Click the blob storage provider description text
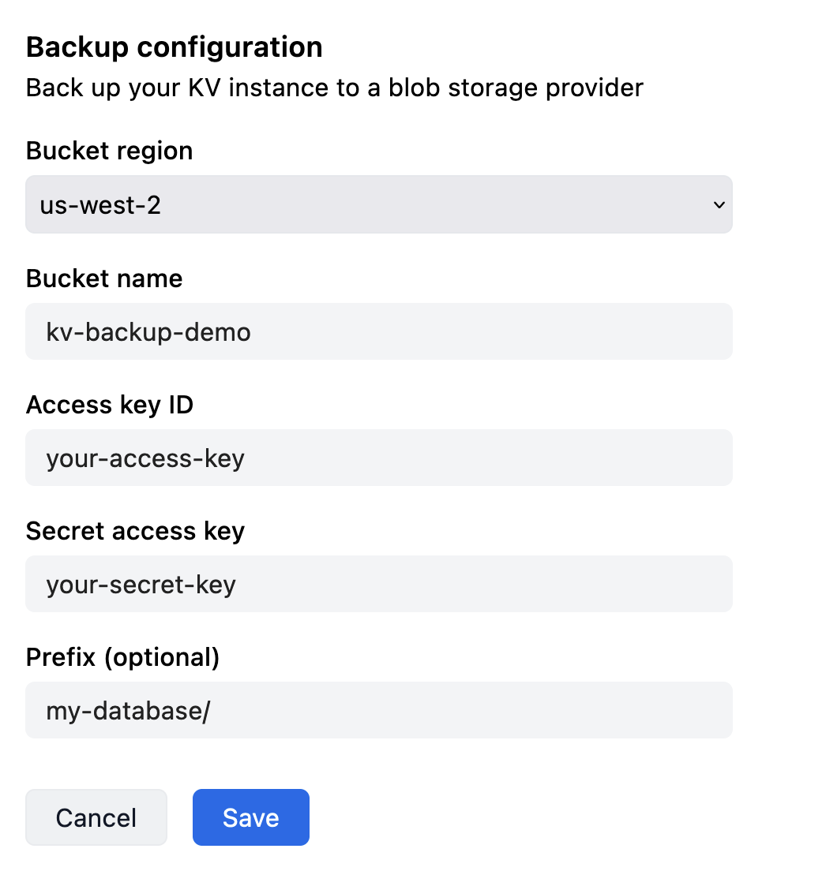Screen dimensions: 826x871 (335, 88)
